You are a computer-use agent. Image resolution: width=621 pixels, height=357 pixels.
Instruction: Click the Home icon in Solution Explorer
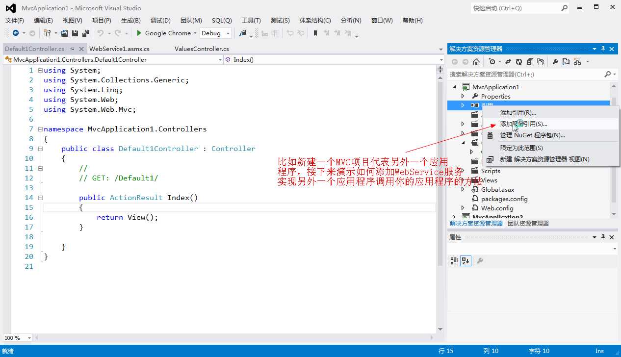476,62
